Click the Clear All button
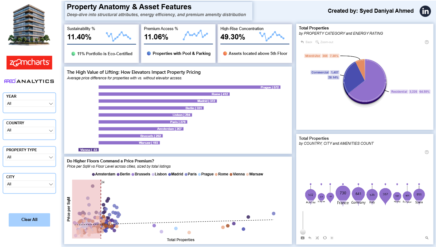The width and height of the screenshot is (436, 247). [x=29, y=219]
